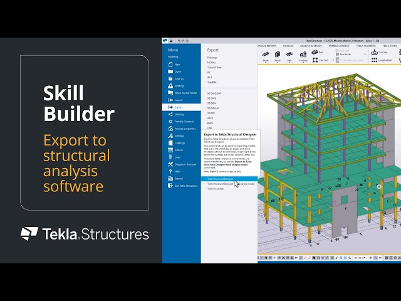Screen dimensions: 401x301
Task: Choose IFC export option
Action: point(209,73)
